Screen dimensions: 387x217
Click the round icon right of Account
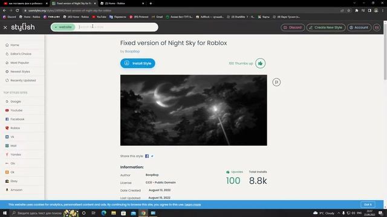coord(377,27)
